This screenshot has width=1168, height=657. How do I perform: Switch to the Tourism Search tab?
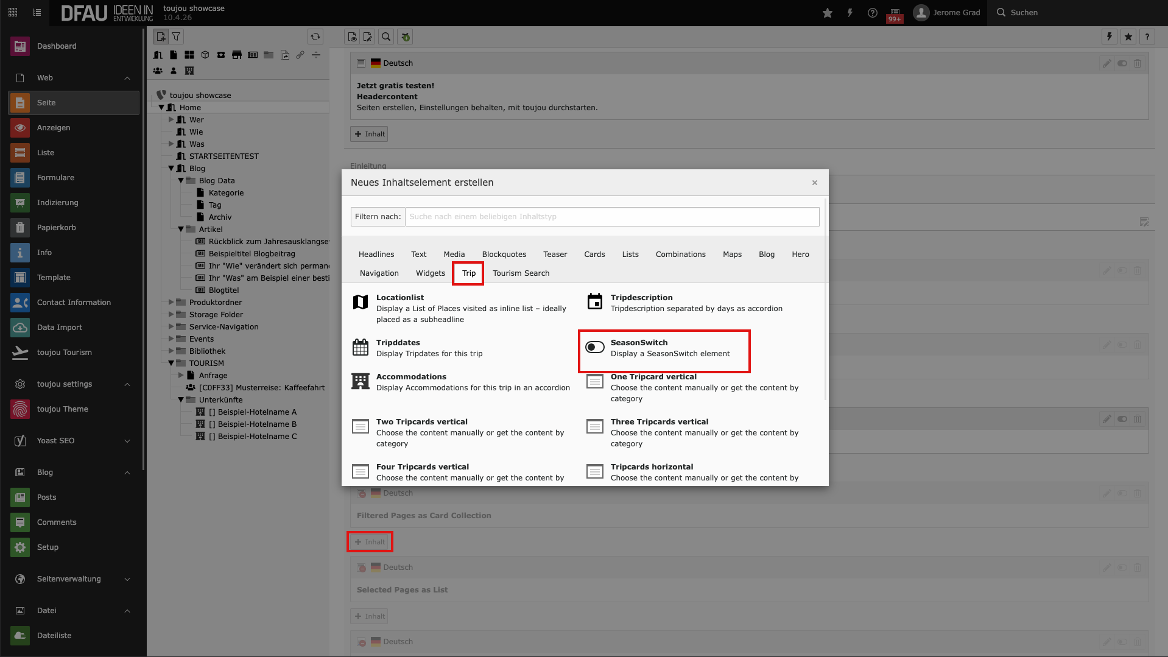pyautogui.click(x=521, y=273)
